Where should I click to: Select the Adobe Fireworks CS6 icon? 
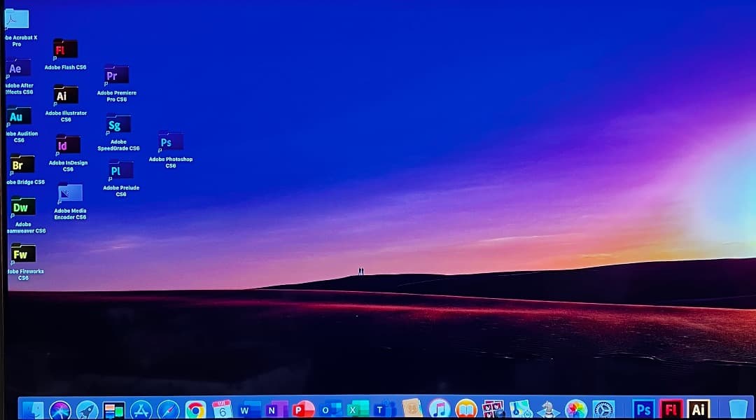pos(23,254)
